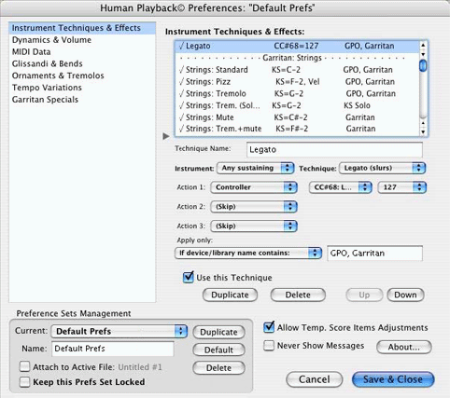Viewport: 450px width, 398px height.
Task: Click the scroll-down arrow at the list's bottom
Action: point(423,132)
